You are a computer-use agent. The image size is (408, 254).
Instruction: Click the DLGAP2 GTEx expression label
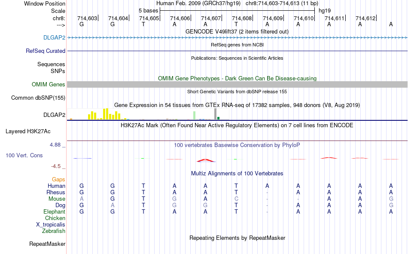[54, 115]
